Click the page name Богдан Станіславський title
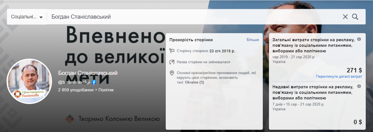Viewport: 373px width, 132px height. (88, 73)
